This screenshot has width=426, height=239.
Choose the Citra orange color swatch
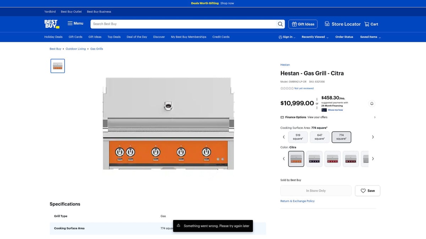click(296, 159)
